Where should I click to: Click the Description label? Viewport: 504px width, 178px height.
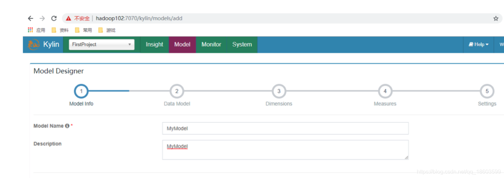48,144
